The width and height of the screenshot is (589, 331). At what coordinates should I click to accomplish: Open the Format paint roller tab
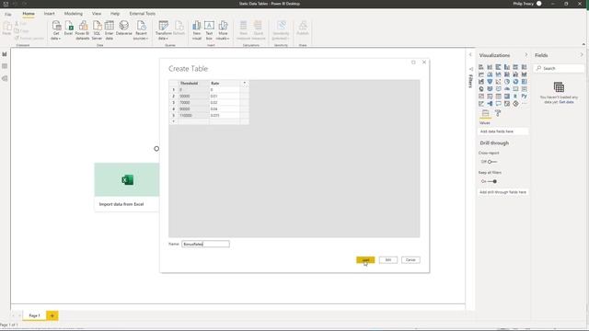(x=498, y=113)
